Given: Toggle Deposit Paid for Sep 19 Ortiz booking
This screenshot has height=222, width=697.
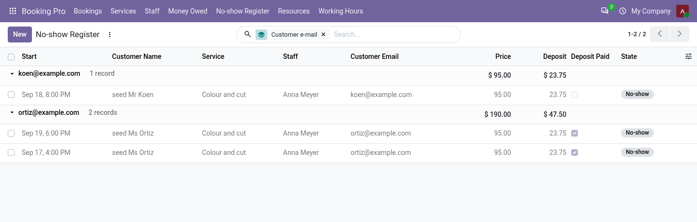Looking at the screenshot, I should pyautogui.click(x=575, y=133).
